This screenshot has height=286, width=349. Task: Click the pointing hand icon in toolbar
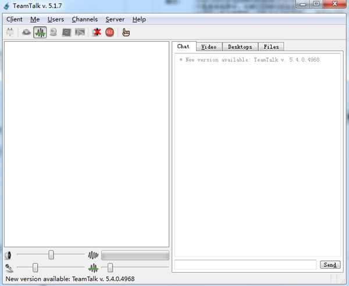coord(126,32)
